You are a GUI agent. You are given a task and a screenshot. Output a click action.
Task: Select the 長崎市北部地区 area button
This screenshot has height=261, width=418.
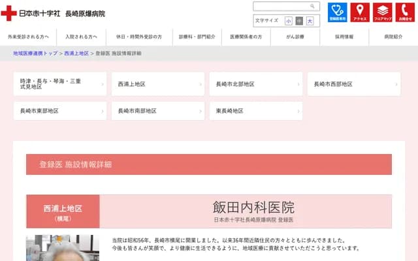tap(256, 84)
